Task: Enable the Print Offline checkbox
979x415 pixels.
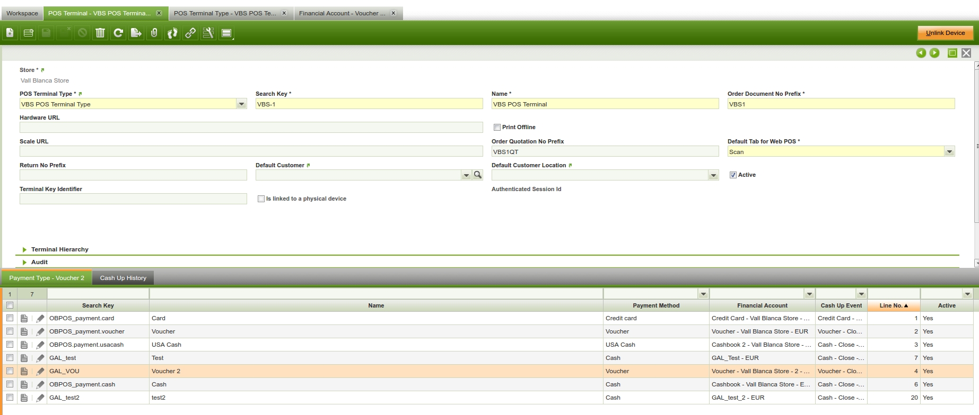Action: 497,128
